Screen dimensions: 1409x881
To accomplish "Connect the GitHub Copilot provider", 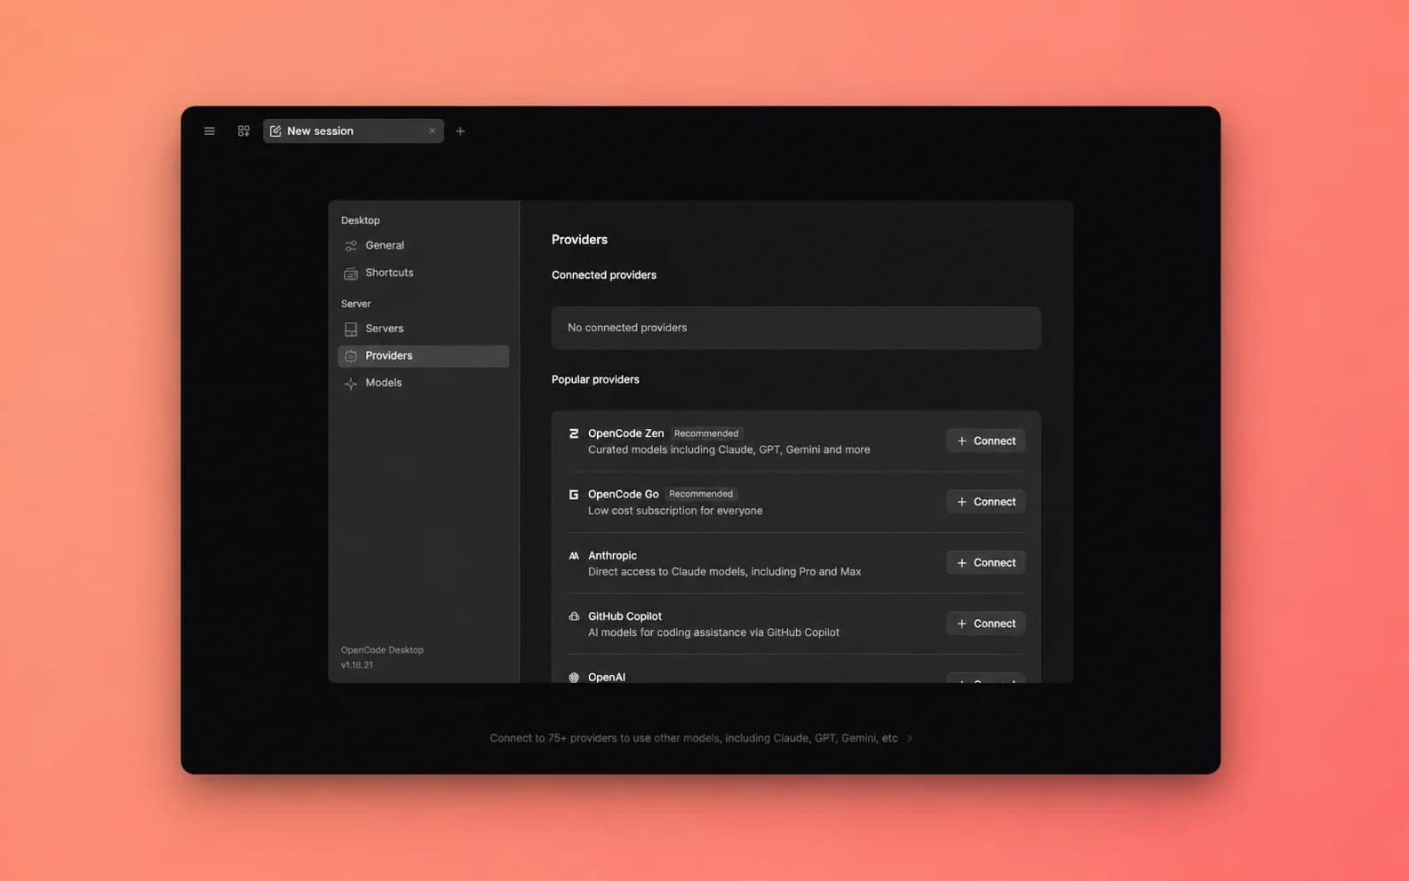I will pos(985,623).
